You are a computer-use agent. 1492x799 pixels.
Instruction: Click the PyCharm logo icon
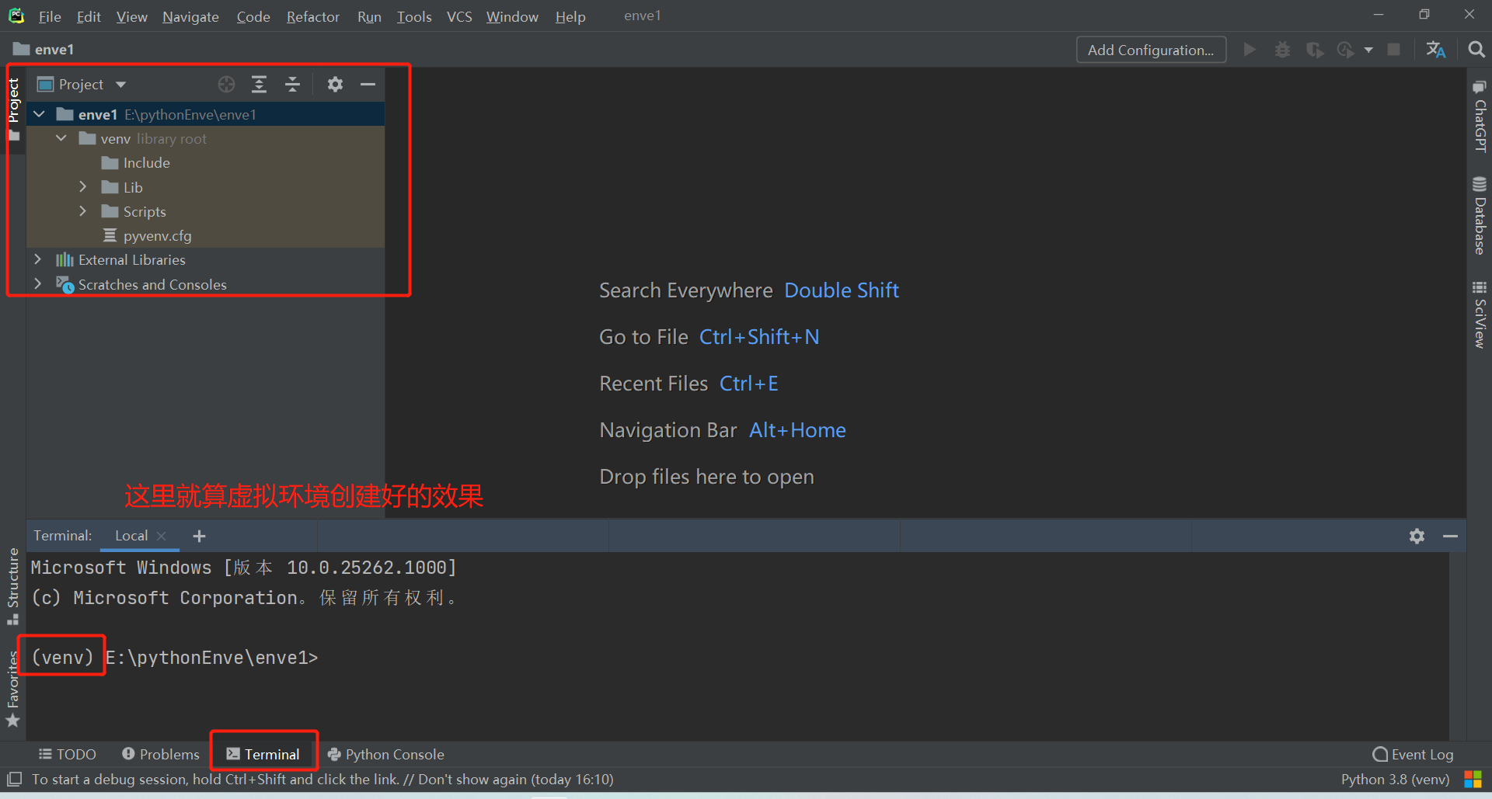pos(16,16)
